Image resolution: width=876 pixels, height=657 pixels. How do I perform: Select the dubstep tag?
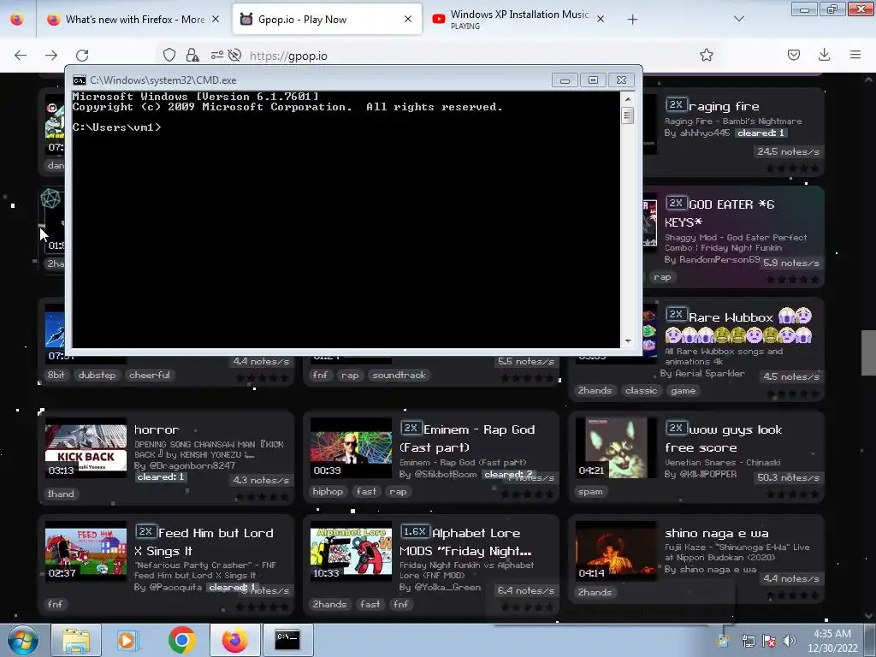pos(97,375)
